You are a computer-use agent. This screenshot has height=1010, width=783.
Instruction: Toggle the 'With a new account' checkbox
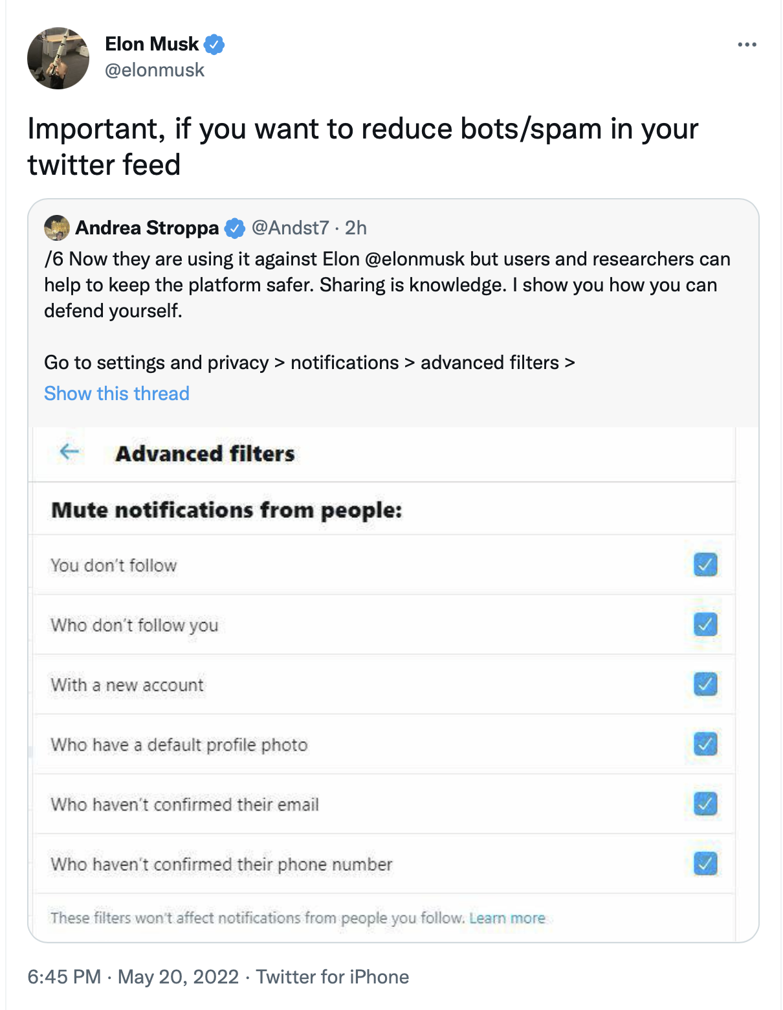705,684
